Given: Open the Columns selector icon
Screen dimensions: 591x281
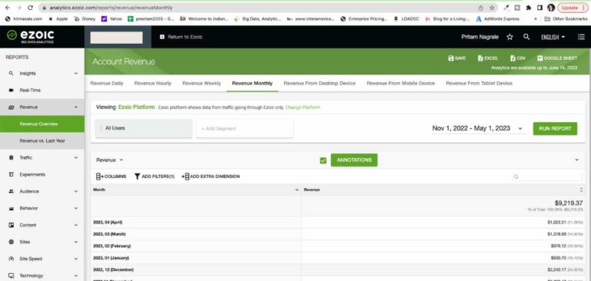Looking at the screenshot, I should [99, 177].
